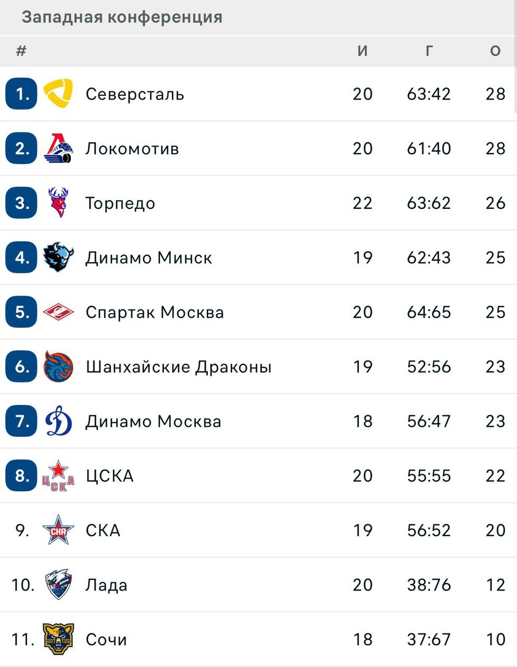517x667 pixels.
Task: Tap the Лада team logo
Action: coord(58,585)
